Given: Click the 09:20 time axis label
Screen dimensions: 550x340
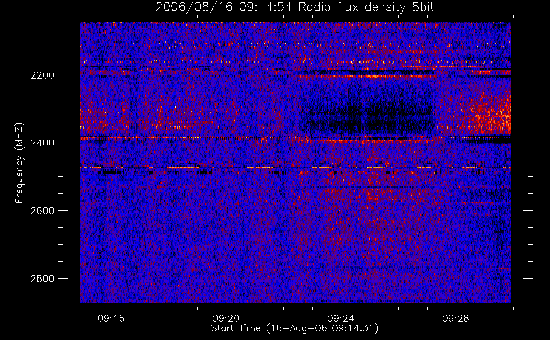Looking at the screenshot, I should tap(226, 319).
